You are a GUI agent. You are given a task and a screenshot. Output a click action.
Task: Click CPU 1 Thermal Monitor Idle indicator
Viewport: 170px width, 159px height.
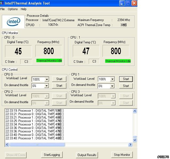point(118,61)
